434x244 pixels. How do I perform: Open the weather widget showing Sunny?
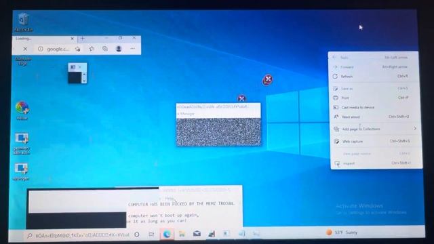(x=342, y=232)
